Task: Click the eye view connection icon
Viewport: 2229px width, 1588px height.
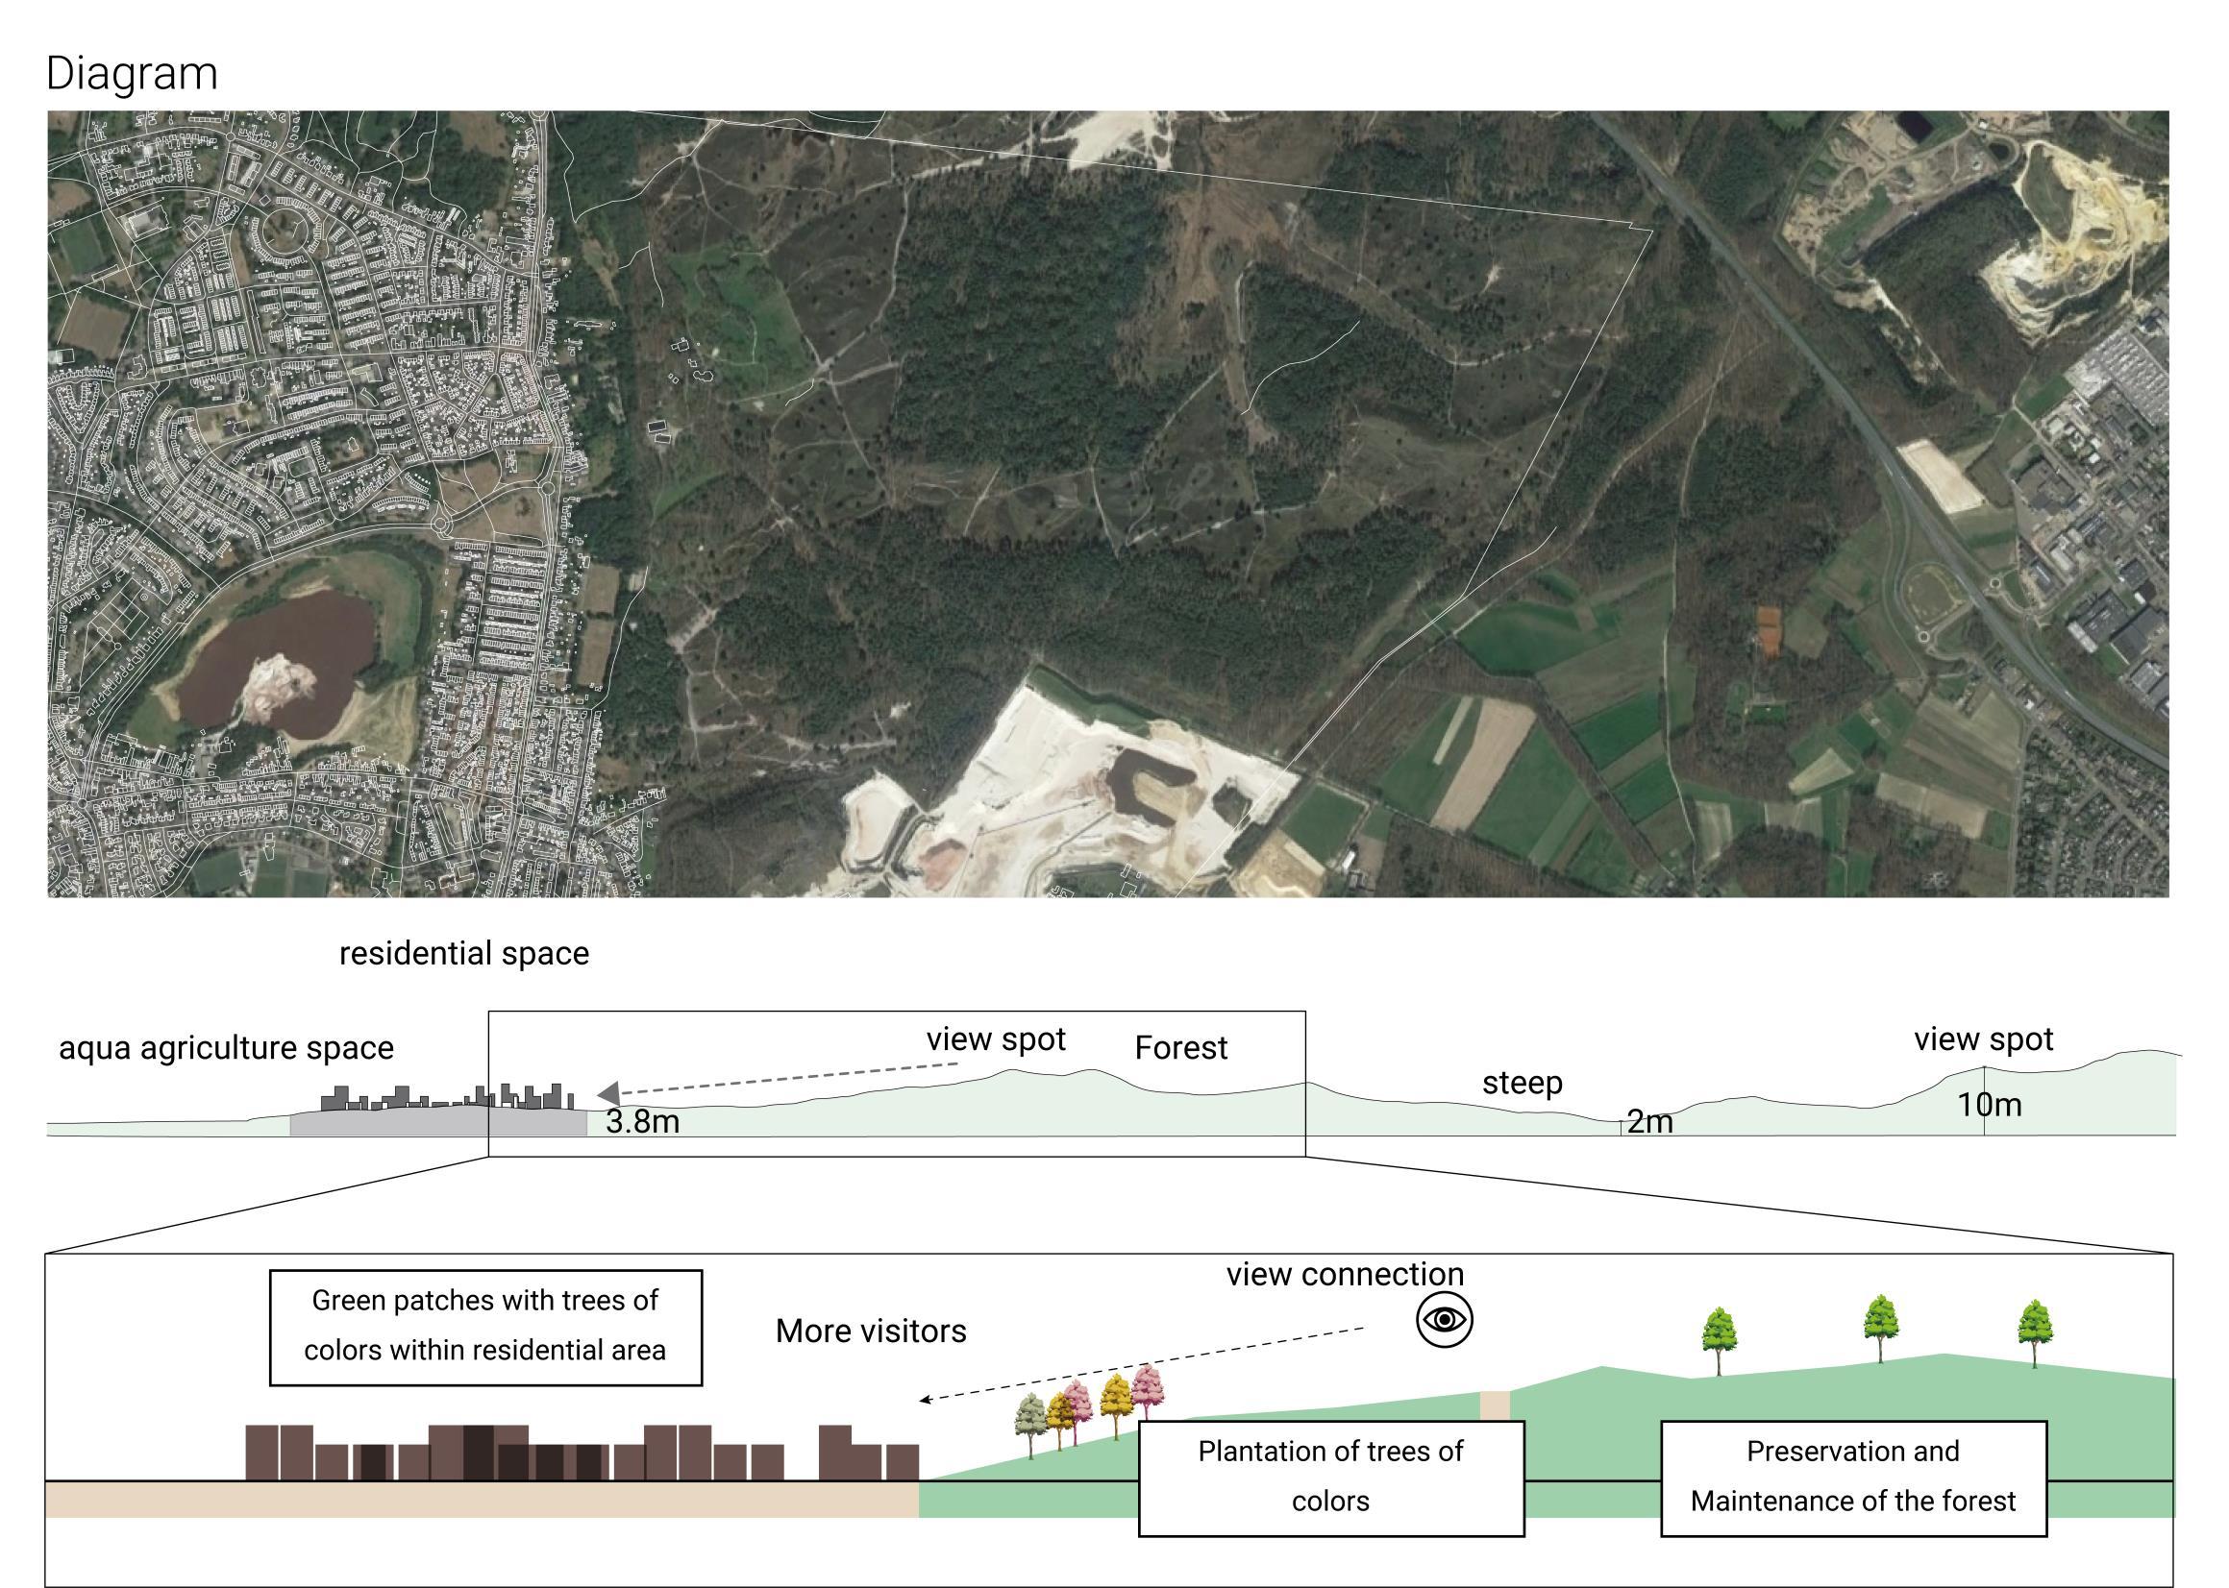Action: (x=1445, y=1320)
